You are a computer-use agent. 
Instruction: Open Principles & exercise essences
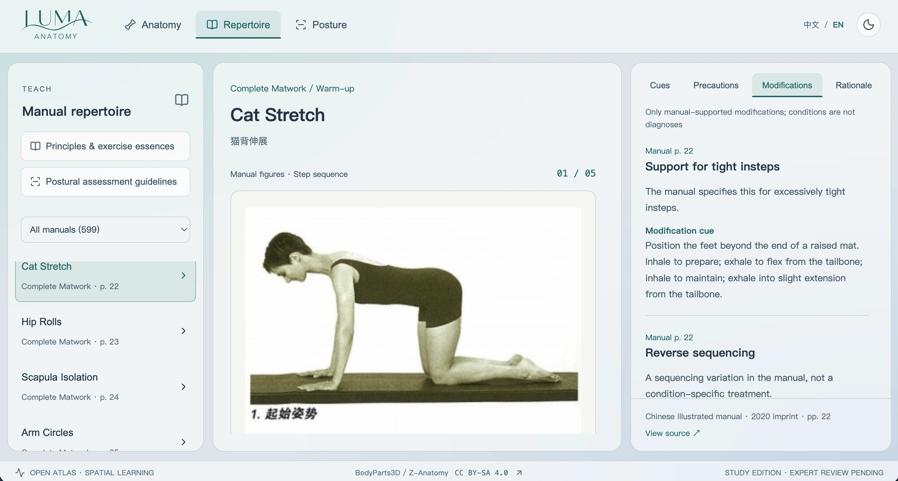(106, 146)
